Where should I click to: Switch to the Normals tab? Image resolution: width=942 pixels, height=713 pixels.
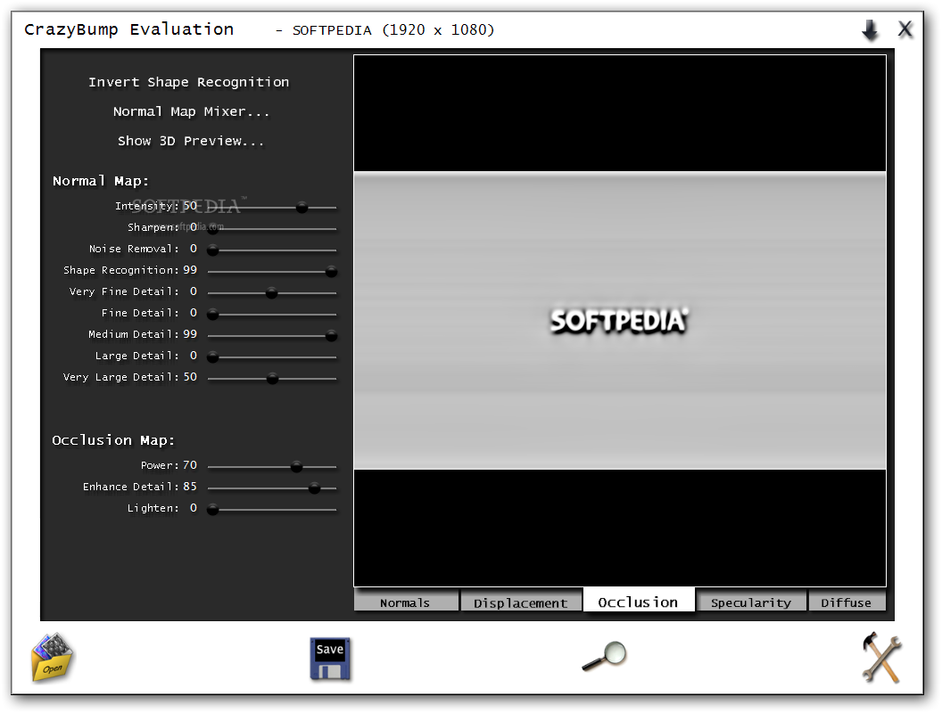coord(406,602)
